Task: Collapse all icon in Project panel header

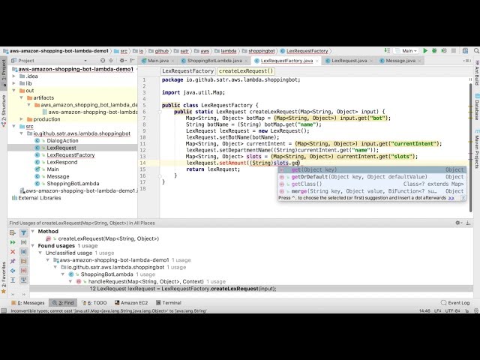Action: click(x=111, y=61)
